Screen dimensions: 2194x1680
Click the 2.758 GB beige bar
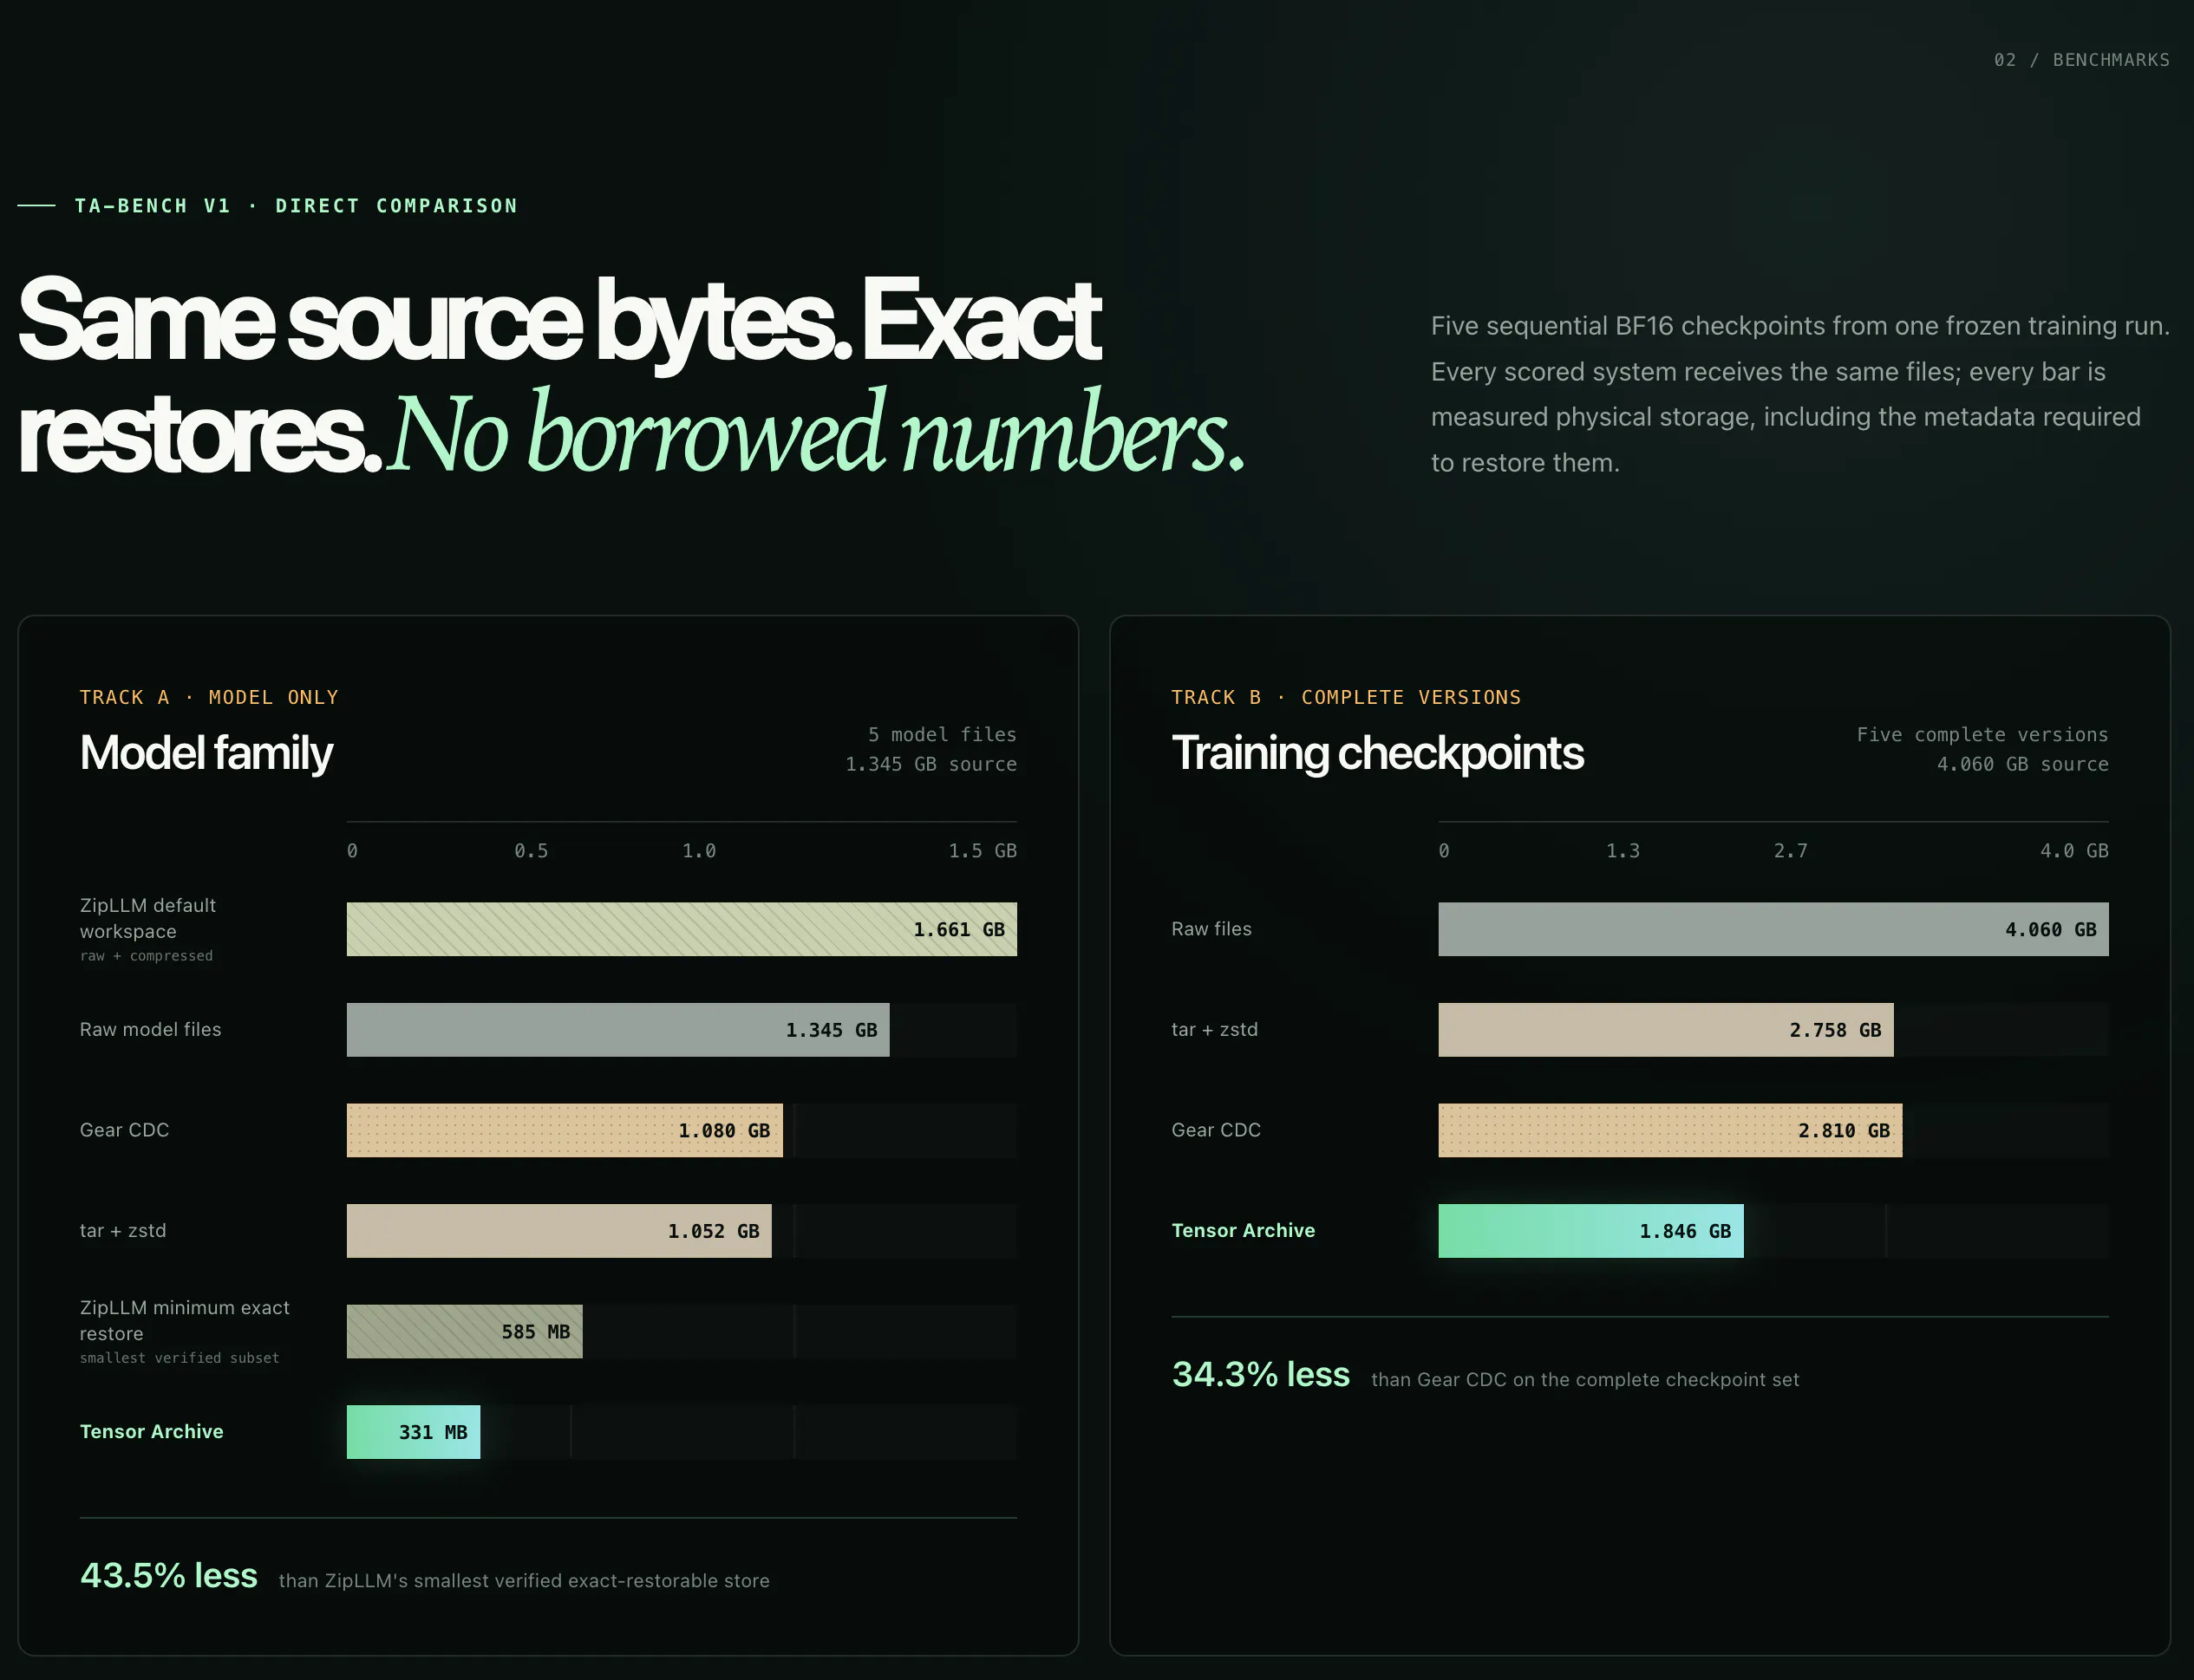(x=1666, y=1030)
